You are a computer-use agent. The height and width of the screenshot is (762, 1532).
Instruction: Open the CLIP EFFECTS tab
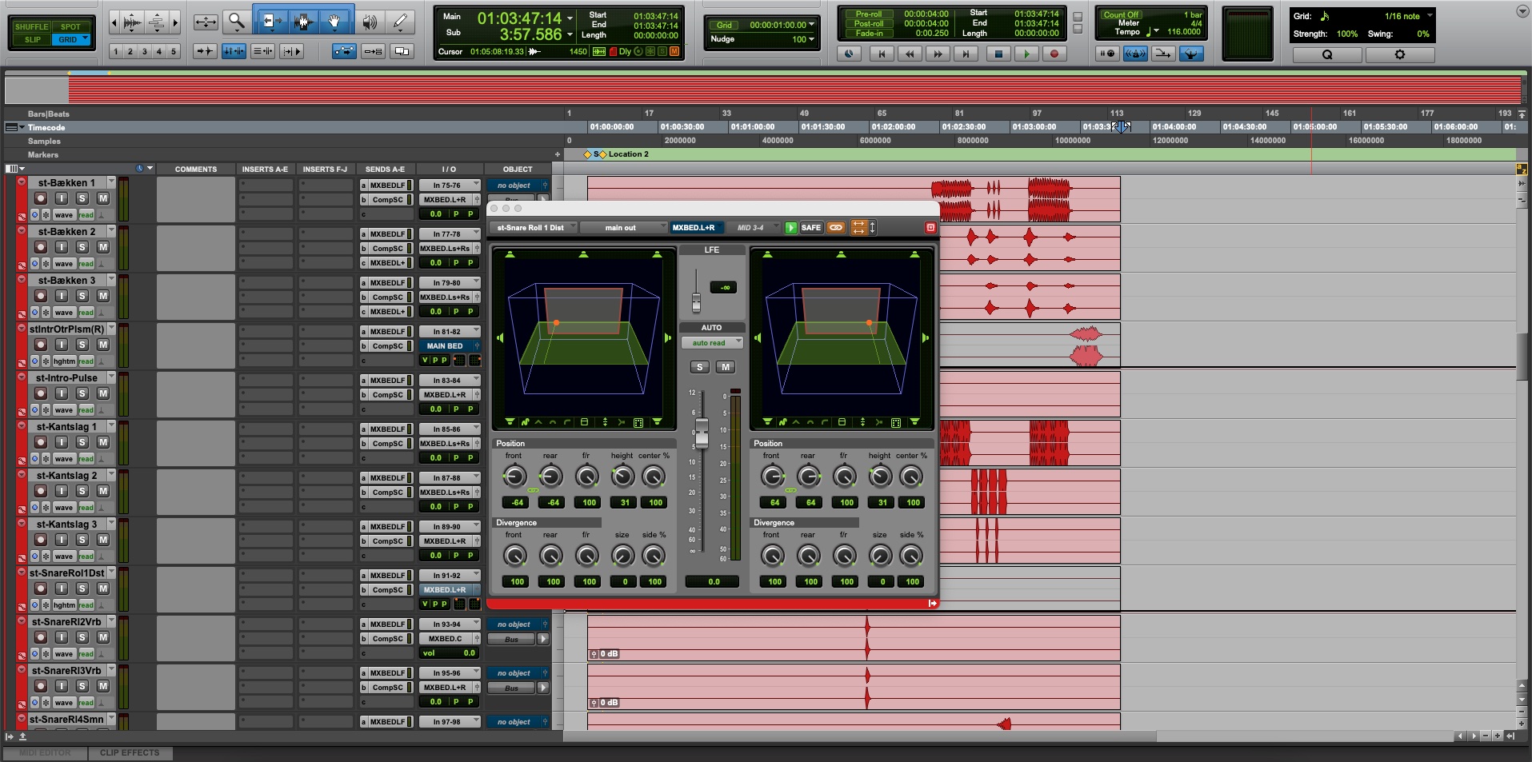(x=130, y=752)
